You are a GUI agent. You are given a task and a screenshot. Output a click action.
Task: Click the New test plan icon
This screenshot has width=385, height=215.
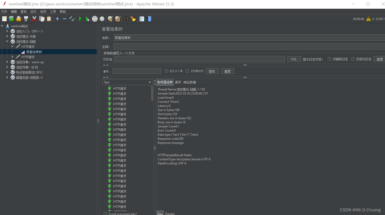[x=4, y=19]
